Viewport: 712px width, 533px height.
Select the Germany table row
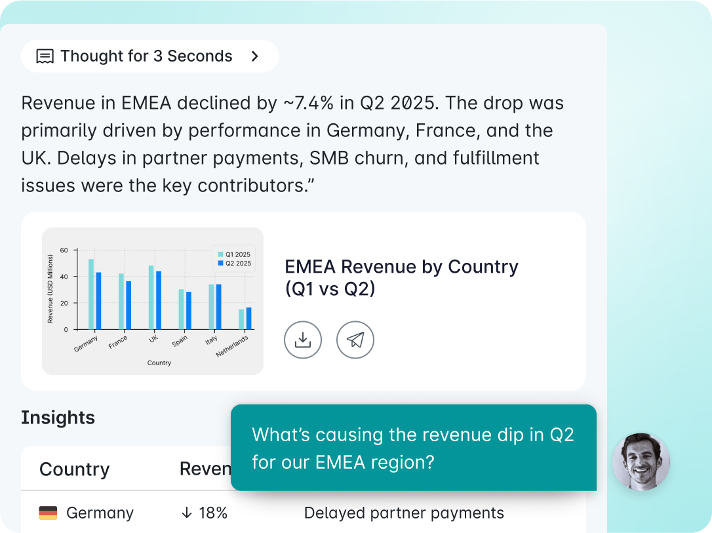[303, 513]
